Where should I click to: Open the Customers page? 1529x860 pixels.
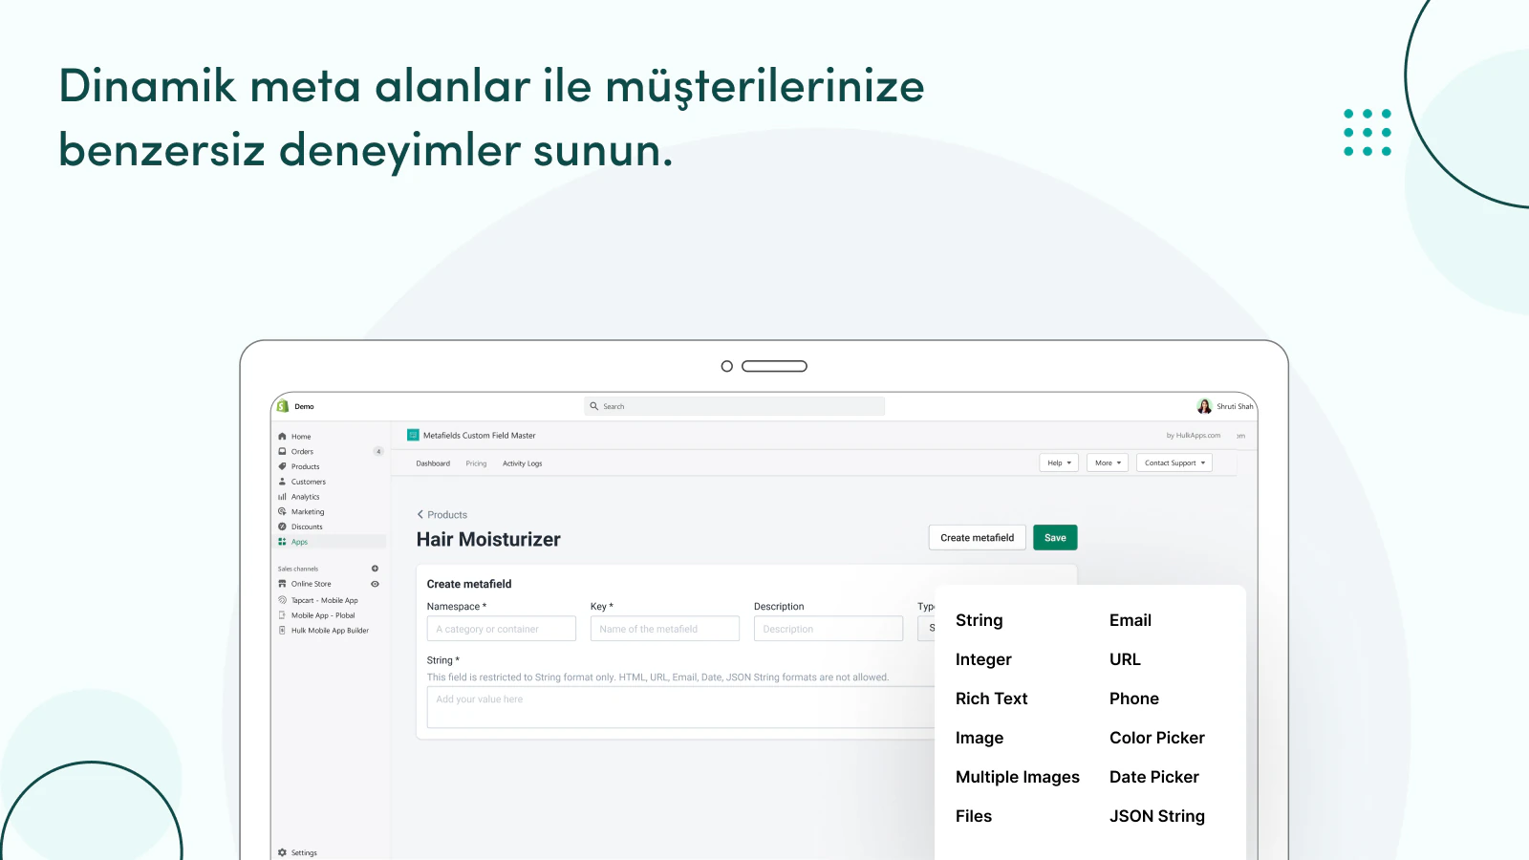pyautogui.click(x=308, y=482)
